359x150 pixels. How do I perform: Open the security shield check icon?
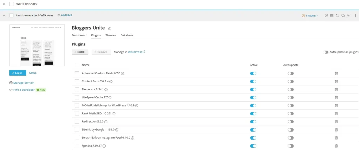point(326,15)
